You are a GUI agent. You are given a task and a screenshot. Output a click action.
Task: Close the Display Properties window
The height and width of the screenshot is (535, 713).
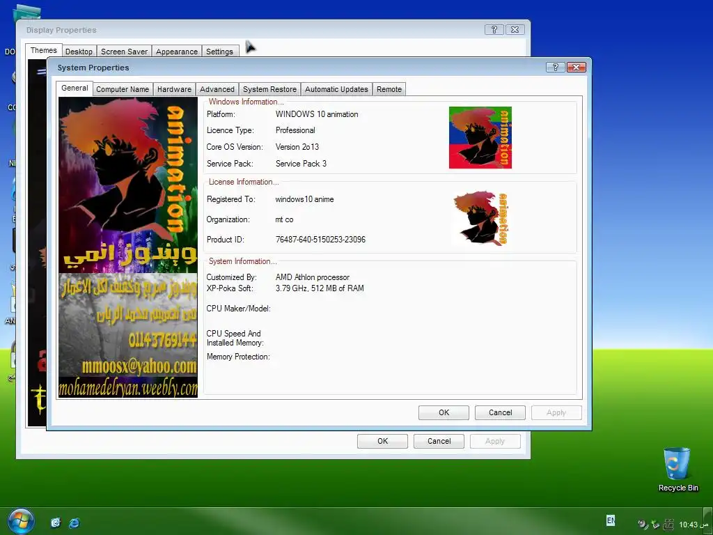[515, 29]
